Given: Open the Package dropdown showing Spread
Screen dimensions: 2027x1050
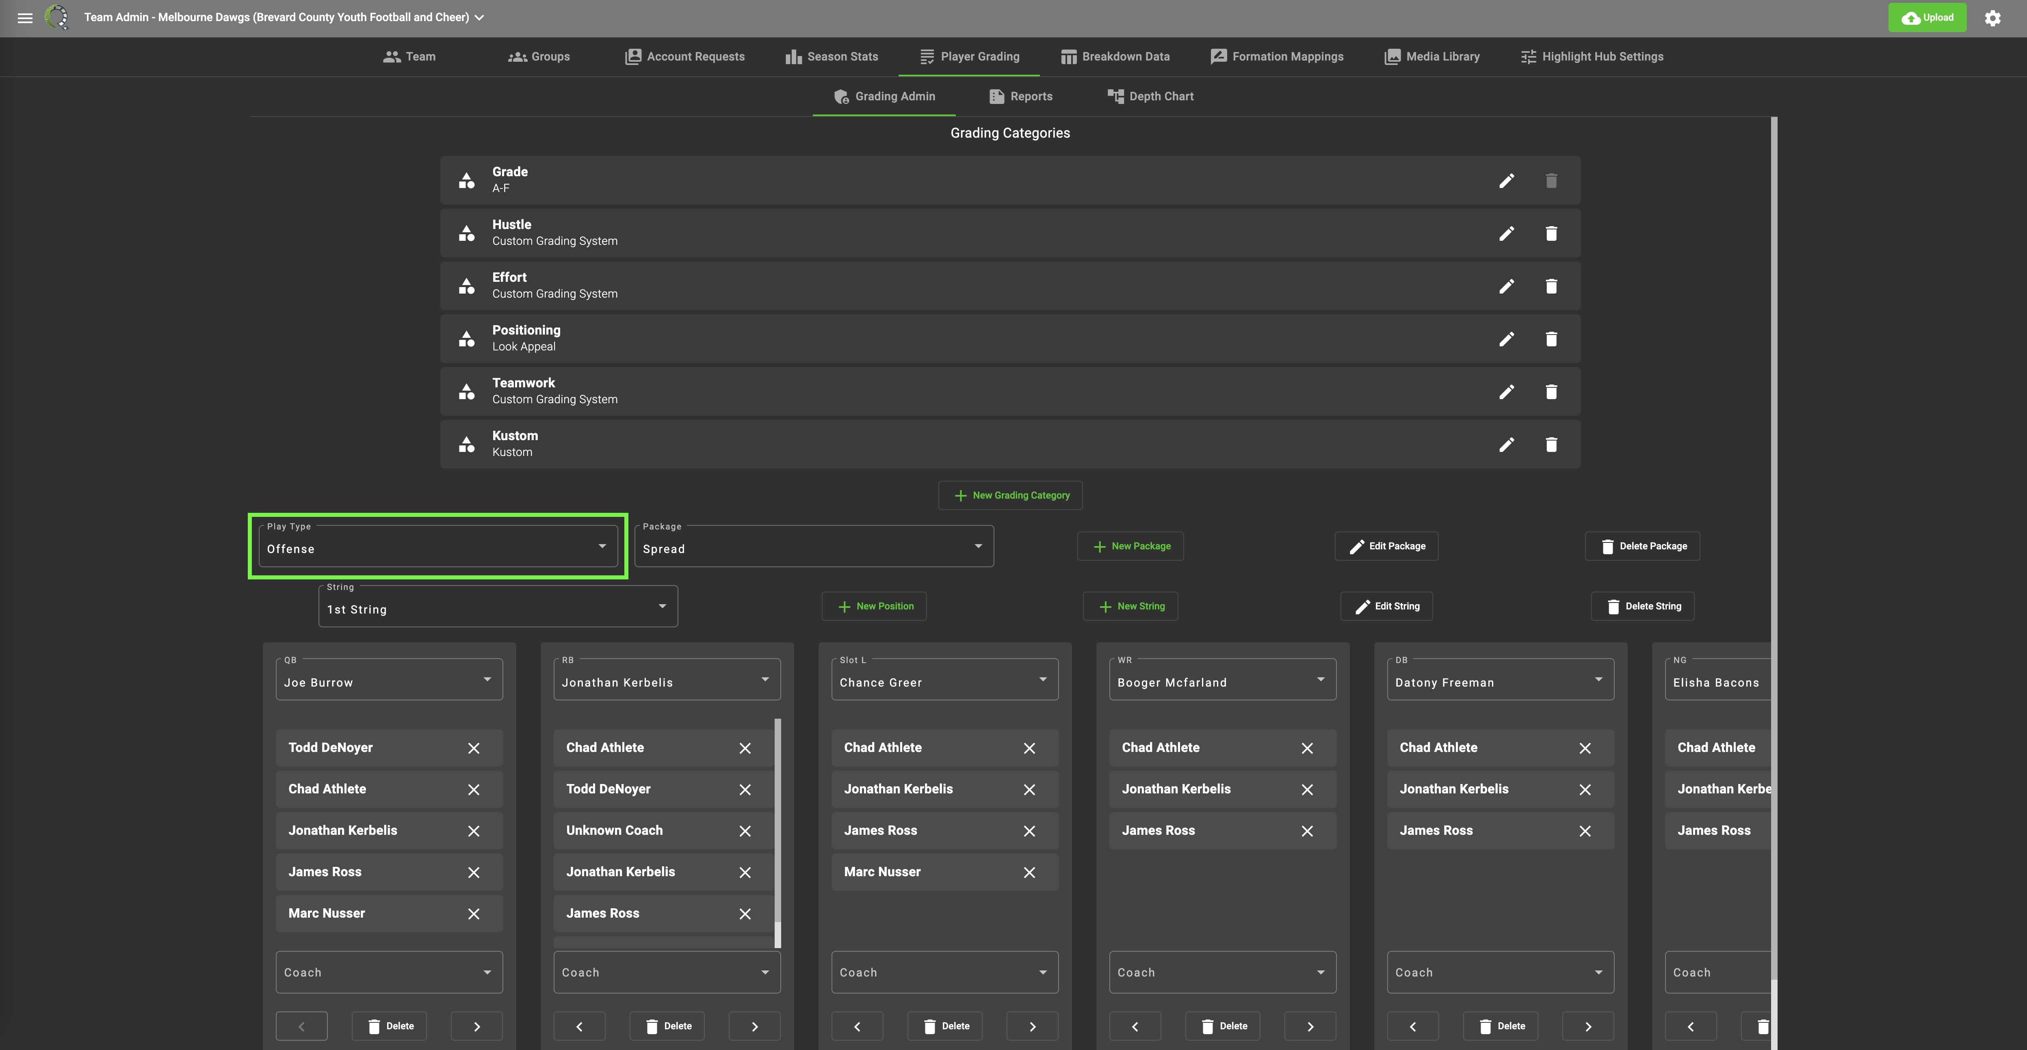Looking at the screenshot, I should point(813,547).
